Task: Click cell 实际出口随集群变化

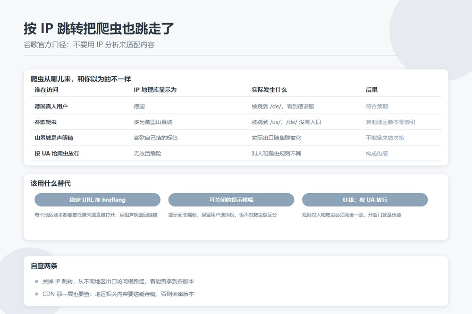Action: click(x=276, y=138)
